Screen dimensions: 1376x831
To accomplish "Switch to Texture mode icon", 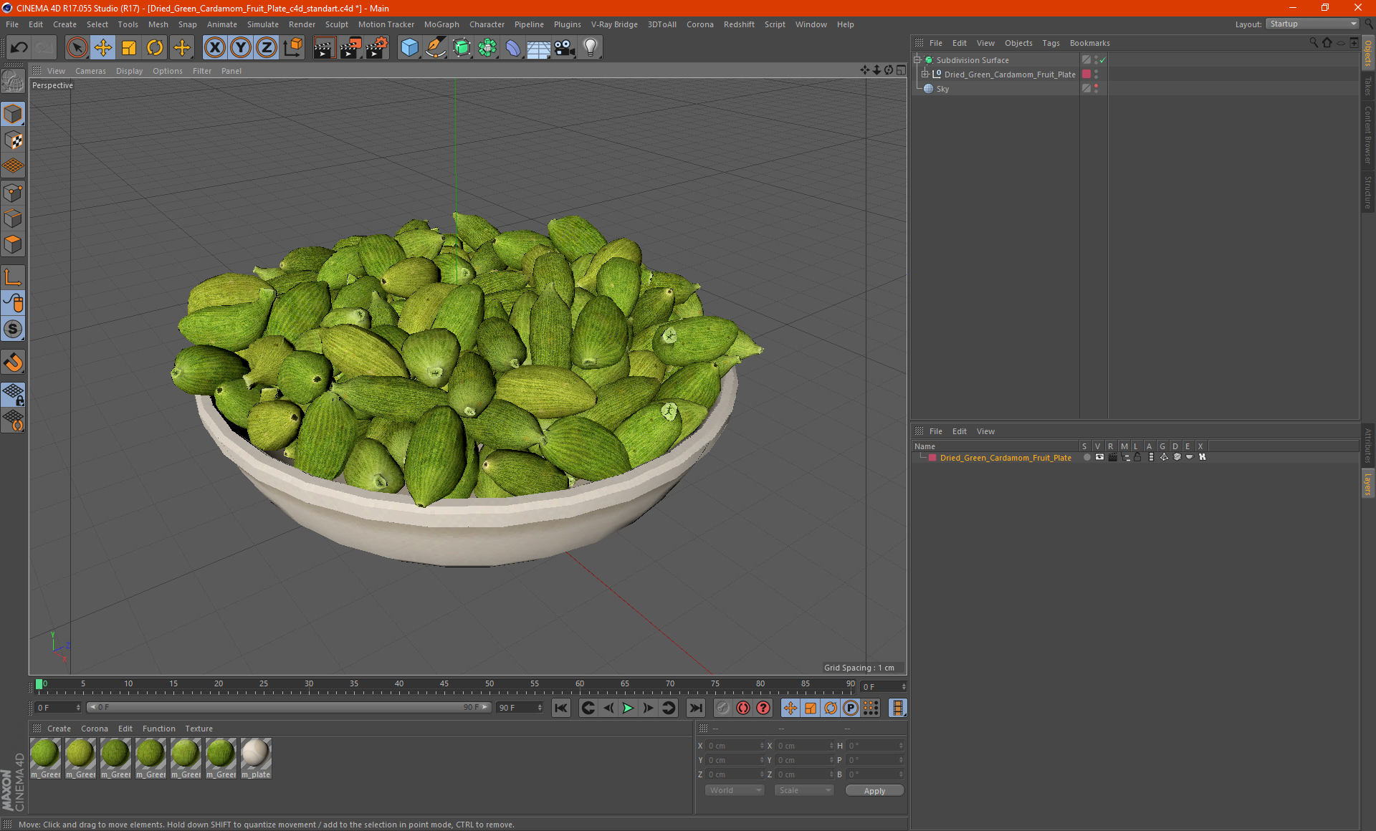I will [14, 140].
